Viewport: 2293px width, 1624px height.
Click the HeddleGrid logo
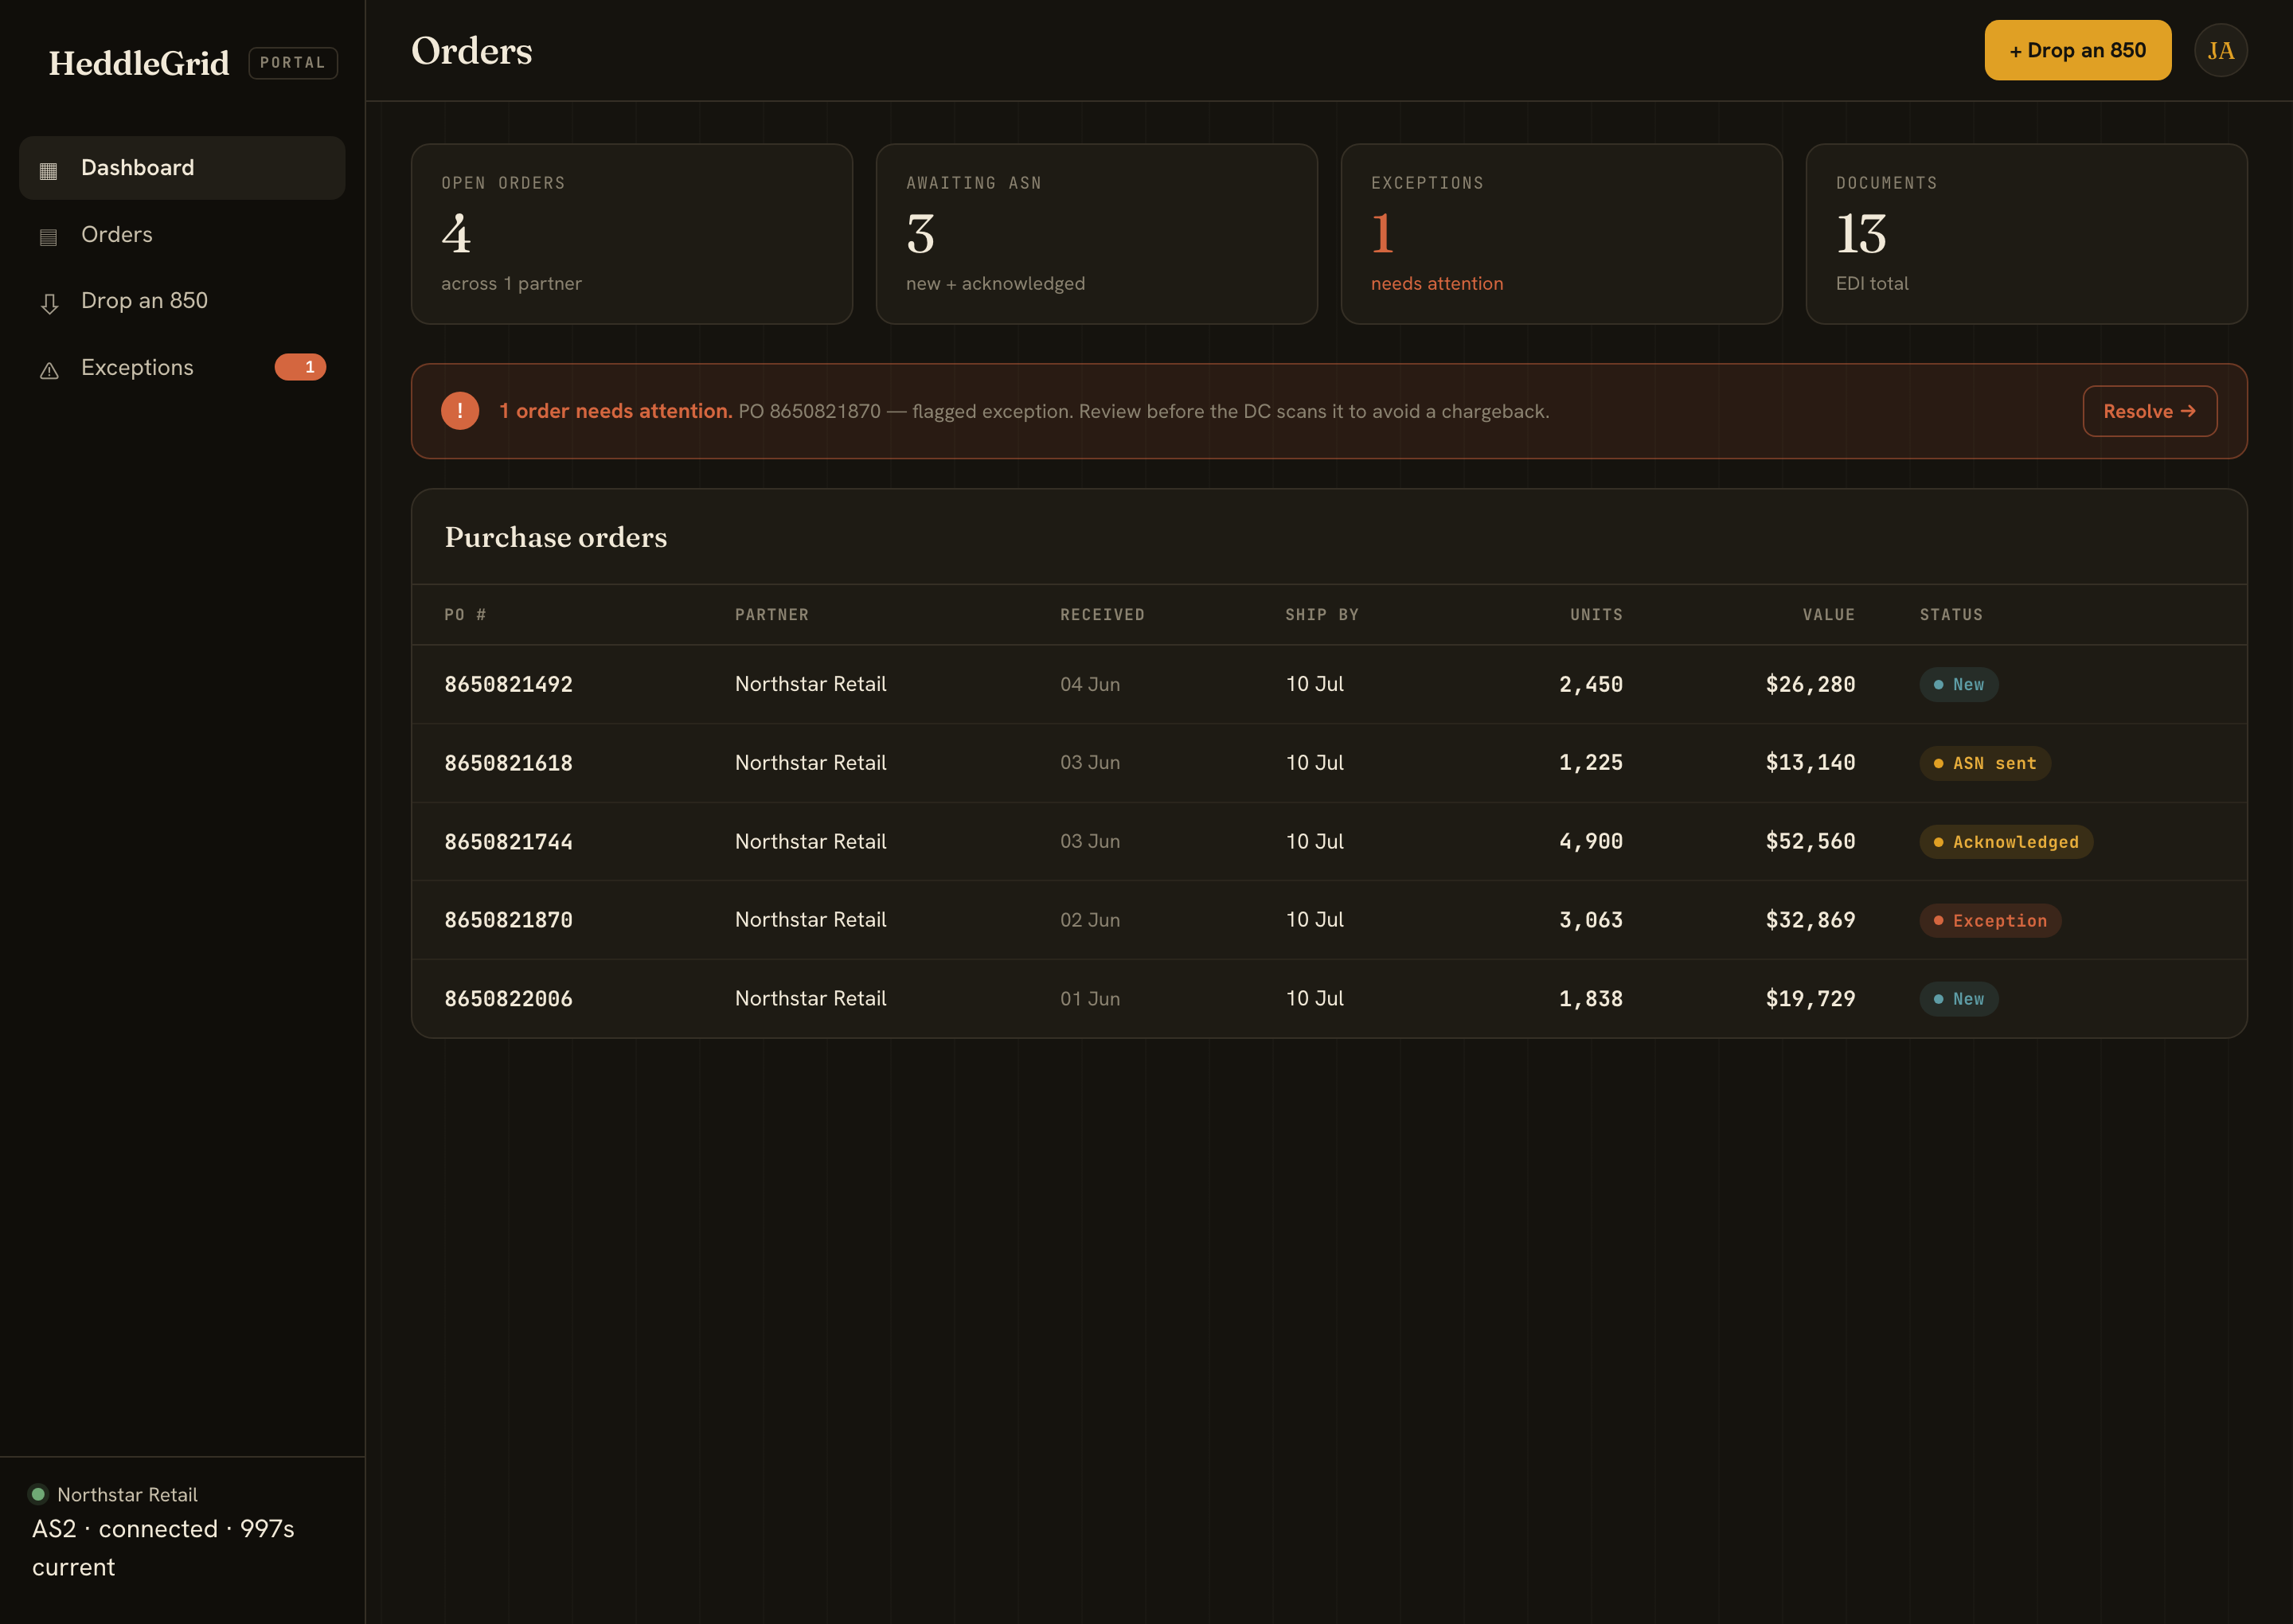[x=139, y=63]
